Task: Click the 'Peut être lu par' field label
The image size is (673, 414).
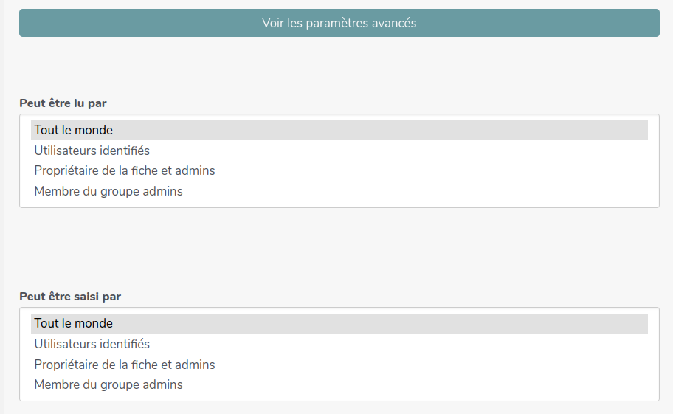Action: [x=63, y=103]
